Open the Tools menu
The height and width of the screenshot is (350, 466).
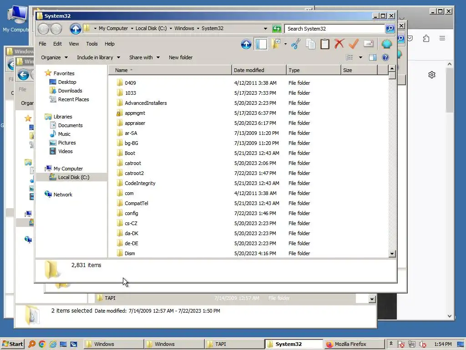tap(92, 44)
